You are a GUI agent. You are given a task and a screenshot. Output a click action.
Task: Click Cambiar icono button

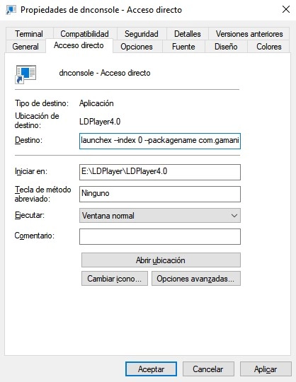coord(115,279)
